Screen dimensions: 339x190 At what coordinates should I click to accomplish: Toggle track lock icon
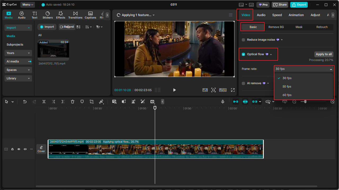tap(12, 149)
